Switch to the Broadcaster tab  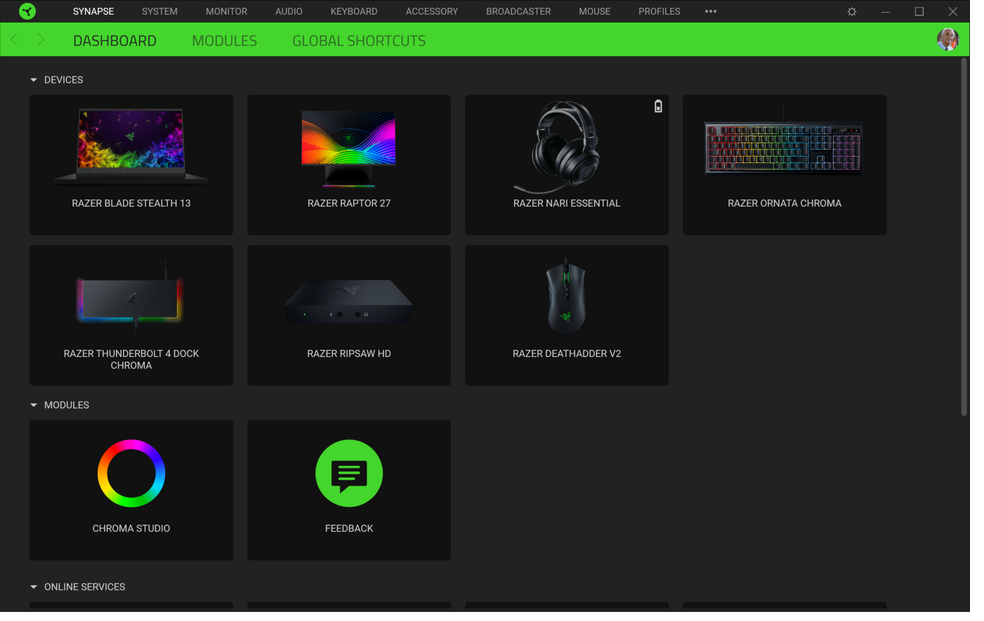pyautogui.click(x=518, y=12)
